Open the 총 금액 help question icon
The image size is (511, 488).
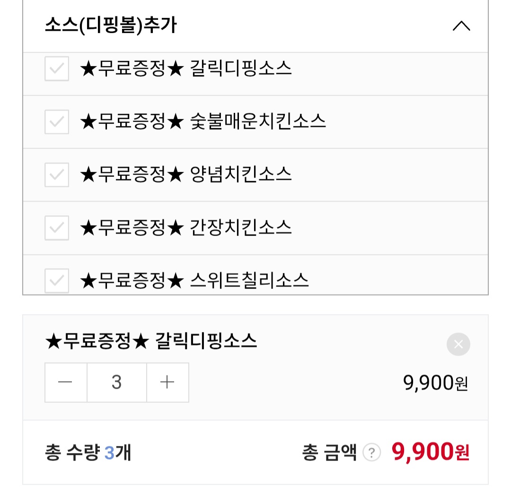371,453
